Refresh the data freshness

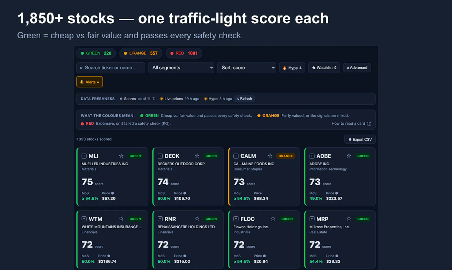click(x=245, y=99)
